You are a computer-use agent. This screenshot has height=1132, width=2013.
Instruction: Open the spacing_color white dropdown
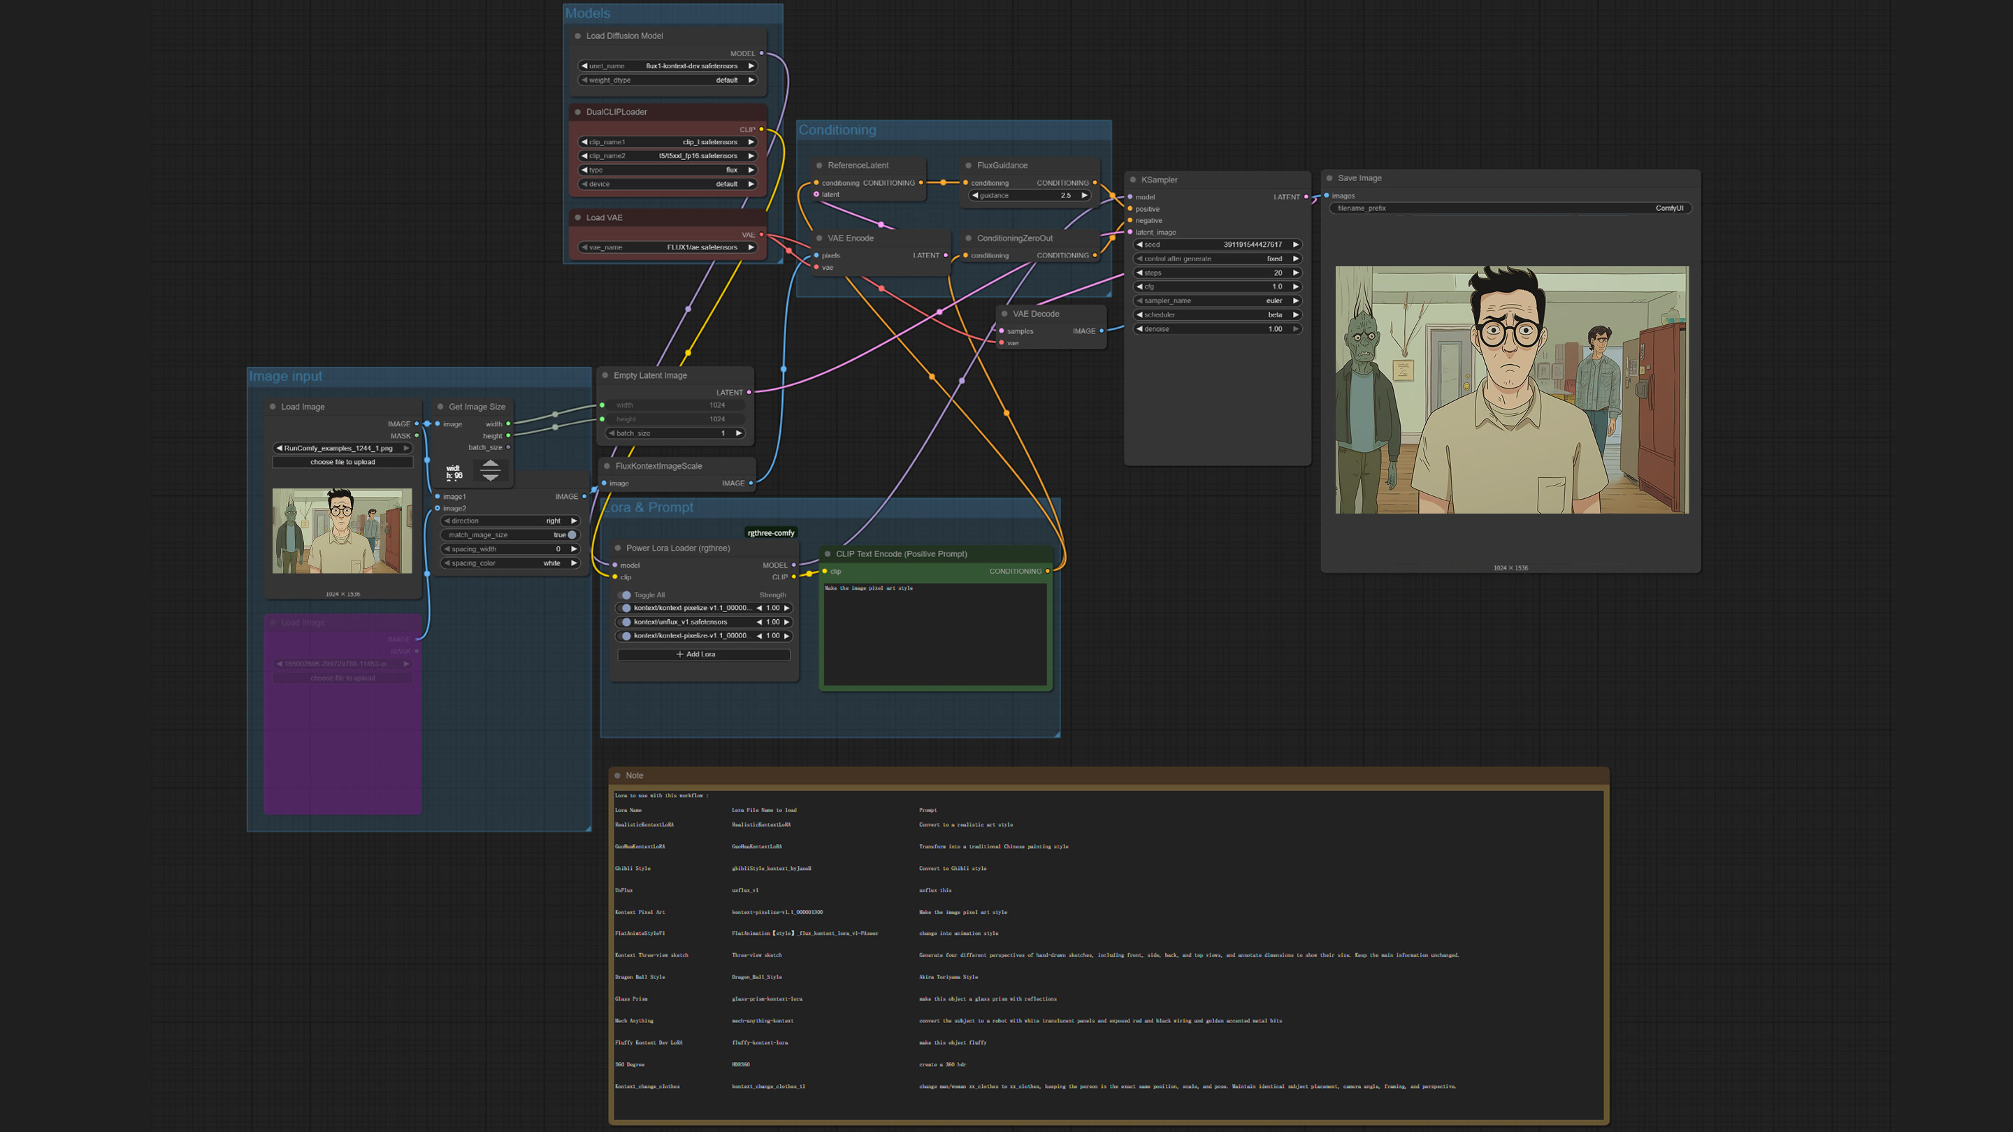tap(510, 563)
